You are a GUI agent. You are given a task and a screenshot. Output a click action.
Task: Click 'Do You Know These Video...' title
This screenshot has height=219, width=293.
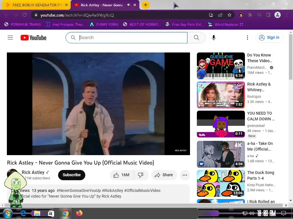coord(260,58)
